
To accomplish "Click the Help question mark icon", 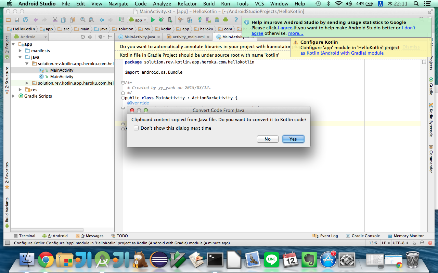I will (x=236, y=20).
